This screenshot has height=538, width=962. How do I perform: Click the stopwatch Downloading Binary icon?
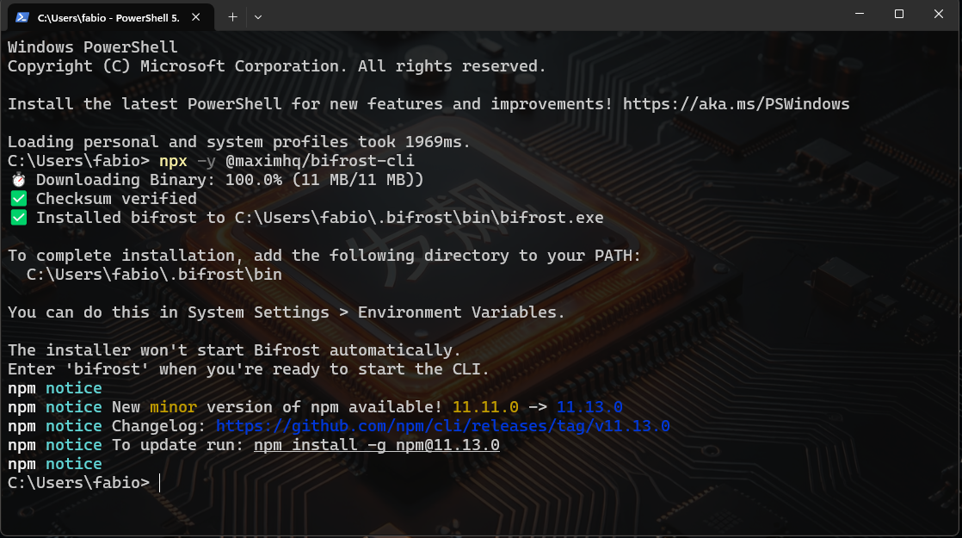tap(19, 180)
